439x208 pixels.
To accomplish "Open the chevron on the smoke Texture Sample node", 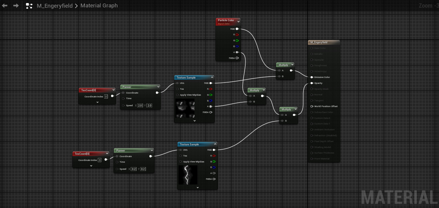I will click(x=212, y=77).
